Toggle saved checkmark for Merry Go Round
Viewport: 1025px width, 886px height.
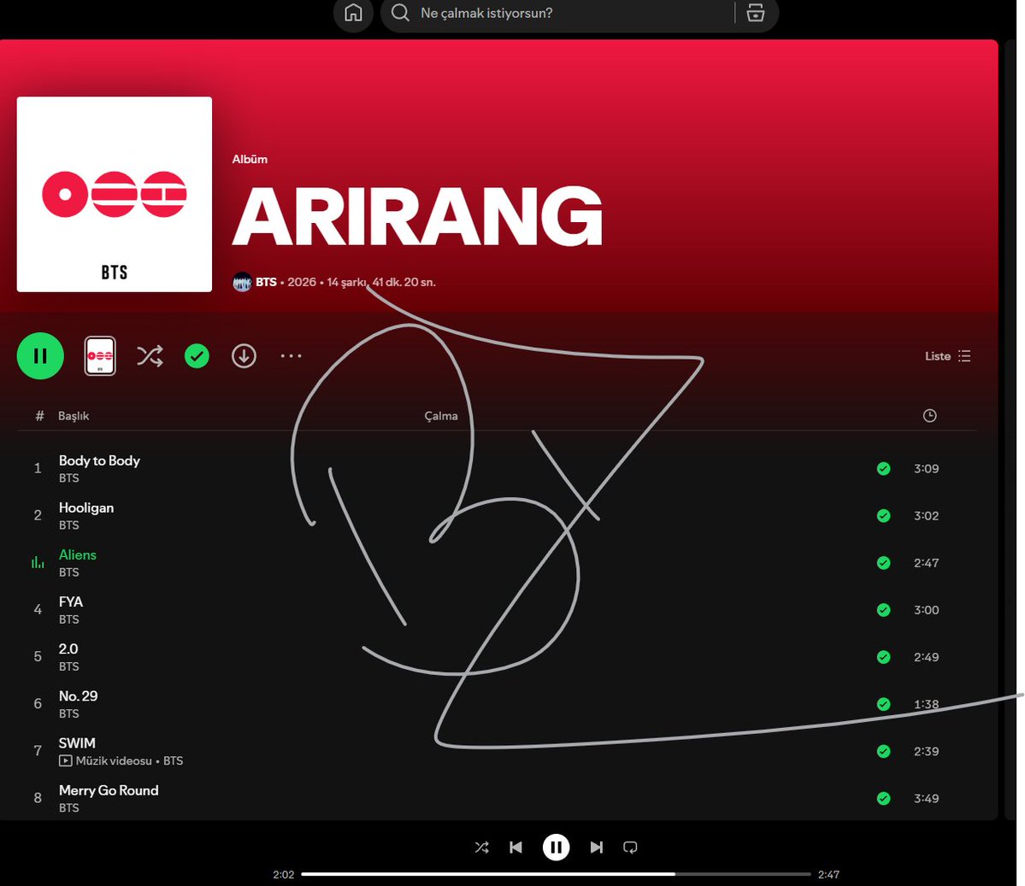click(883, 798)
